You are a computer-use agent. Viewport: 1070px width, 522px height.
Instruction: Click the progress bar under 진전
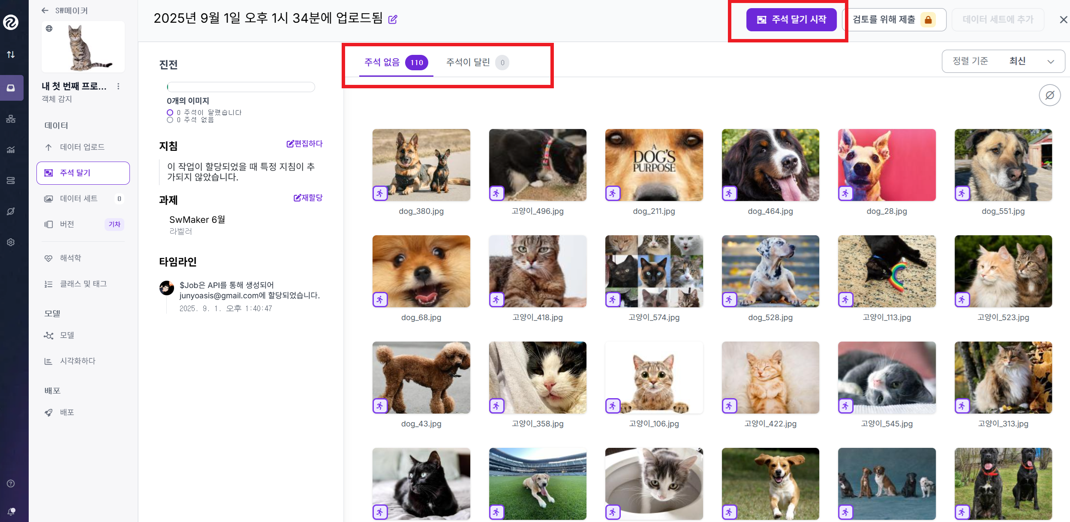pyautogui.click(x=241, y=87)
